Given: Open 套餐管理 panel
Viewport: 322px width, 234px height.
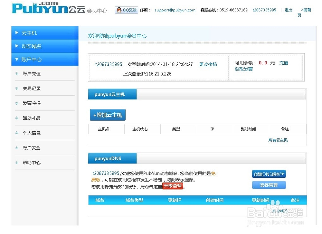Looking at the screenshot, I should pos(269,185).
